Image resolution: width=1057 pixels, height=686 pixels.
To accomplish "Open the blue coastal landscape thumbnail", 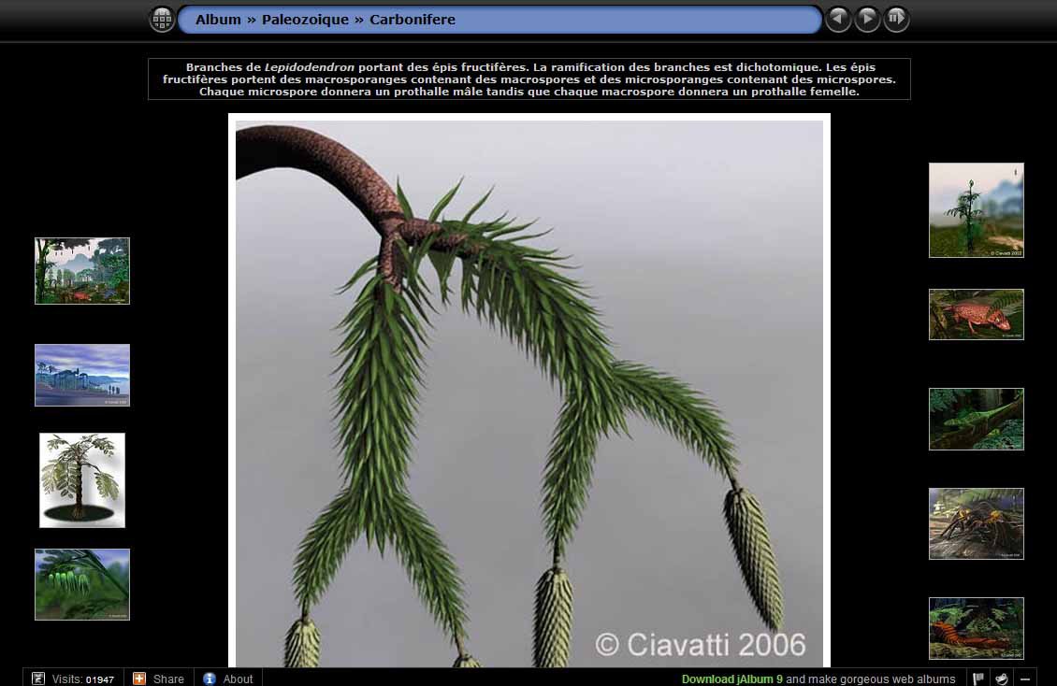I will point(82,375).
